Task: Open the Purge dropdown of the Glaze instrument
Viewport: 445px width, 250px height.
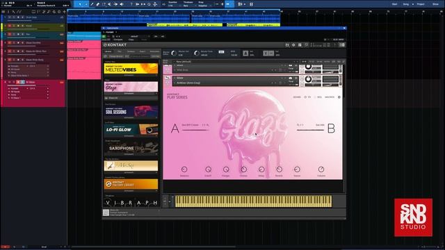Action: tap(292, 81)
